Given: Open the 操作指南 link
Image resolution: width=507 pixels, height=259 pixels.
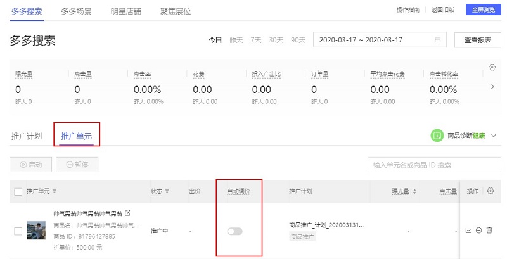Looking at the screenshot, I should [408, 10].
